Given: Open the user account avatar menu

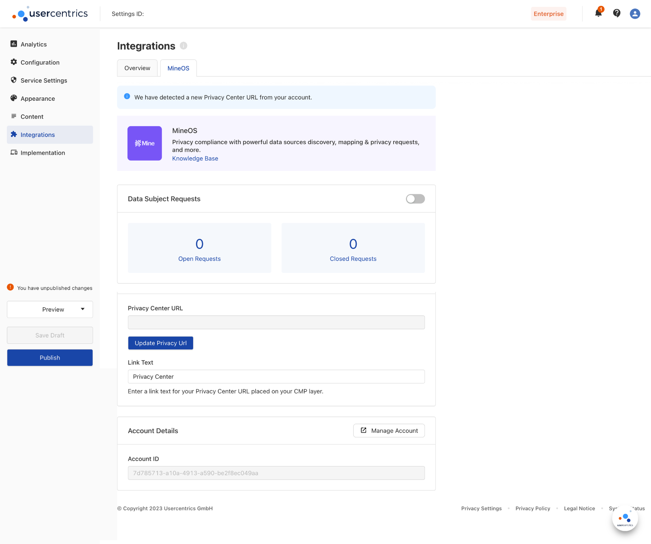Looking at the screenshot, I should [x=635, y=14].
